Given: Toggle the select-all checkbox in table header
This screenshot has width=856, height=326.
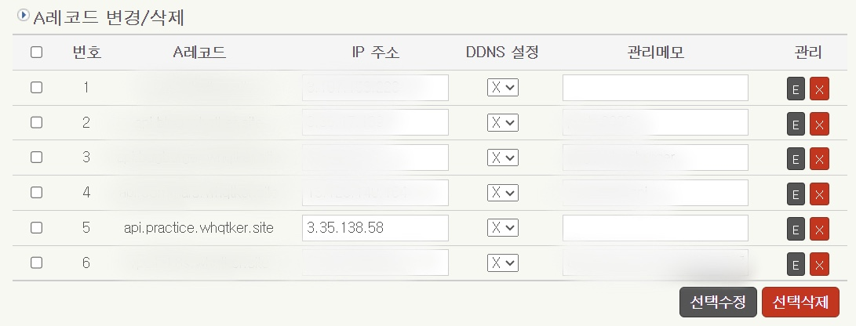Looking at the screenshot, I should click(x=36, y=53).
